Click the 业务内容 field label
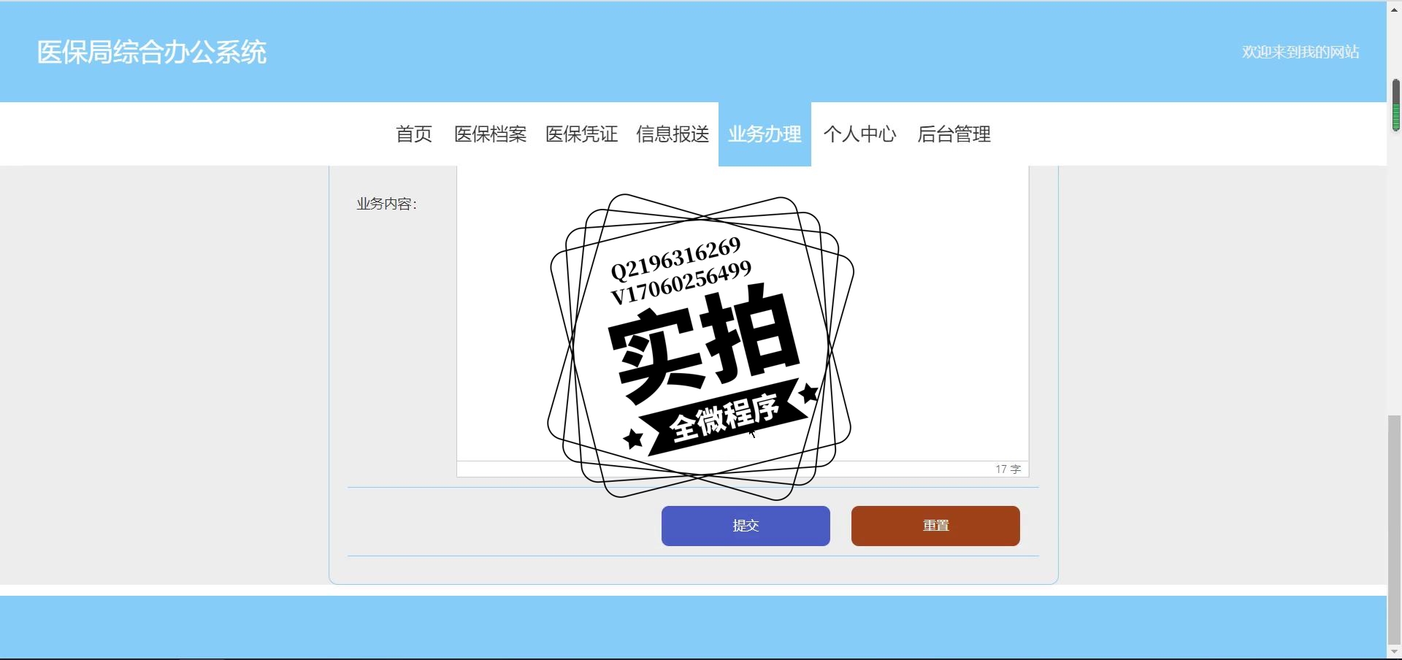 click(386, 204)
